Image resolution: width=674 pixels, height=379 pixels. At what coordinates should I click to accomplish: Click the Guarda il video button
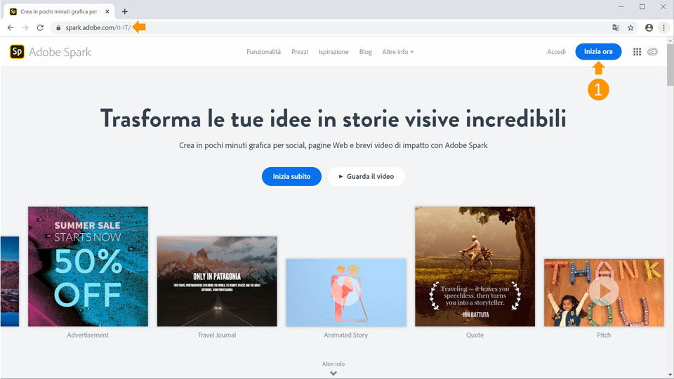click(366, 177)
